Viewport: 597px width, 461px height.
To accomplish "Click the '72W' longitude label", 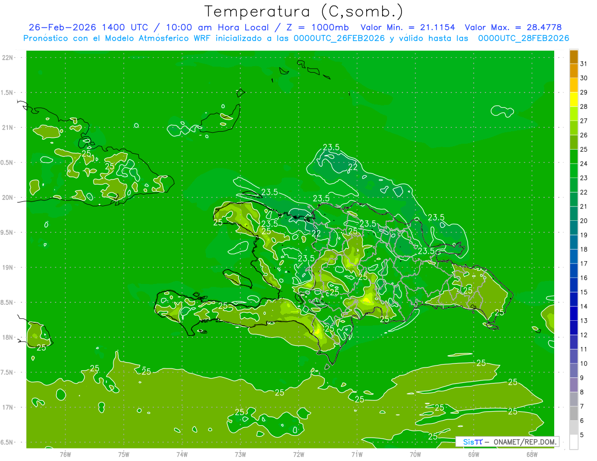I will pos(298,454).
